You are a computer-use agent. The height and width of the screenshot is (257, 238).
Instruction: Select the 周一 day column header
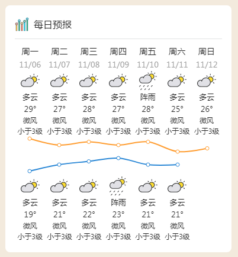pos(30,52)
